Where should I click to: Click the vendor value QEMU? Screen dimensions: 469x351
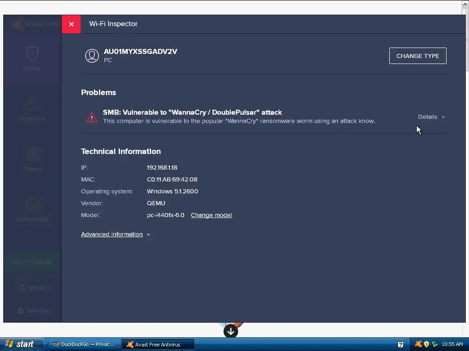click(156, 203)
